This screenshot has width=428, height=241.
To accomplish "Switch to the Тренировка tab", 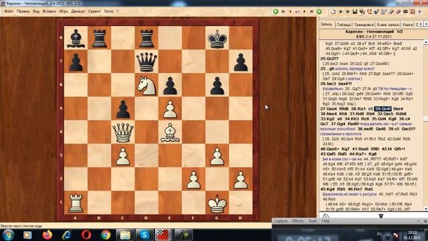I will tap(364, 25).
